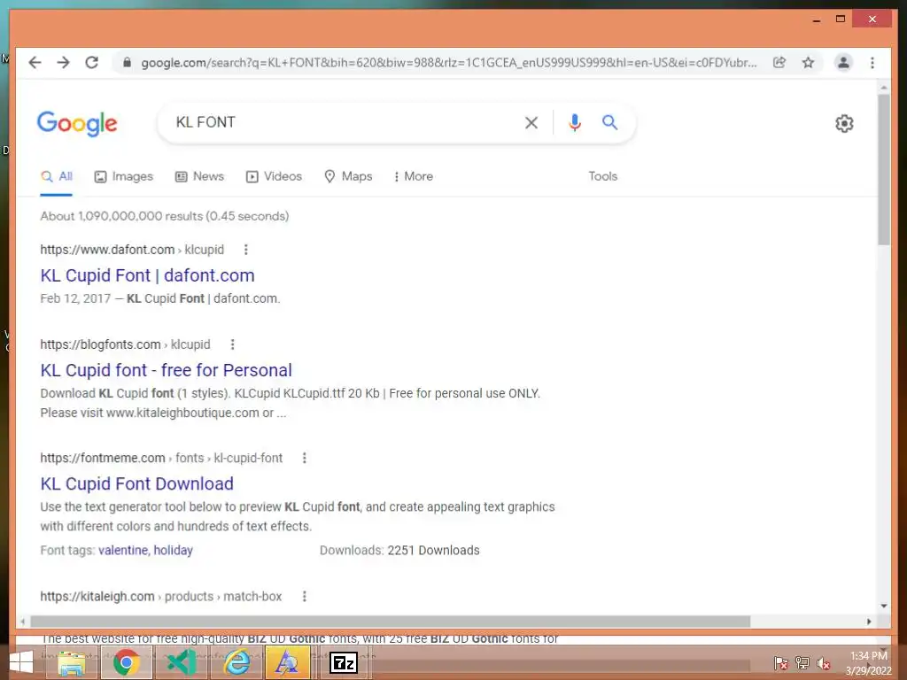Switch to Maps results tab
Image resolution: width=907 pixels, height=680 pixels.
point(348,176)
